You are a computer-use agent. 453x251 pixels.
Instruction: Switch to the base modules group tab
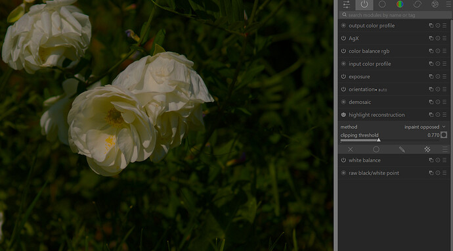382,5
